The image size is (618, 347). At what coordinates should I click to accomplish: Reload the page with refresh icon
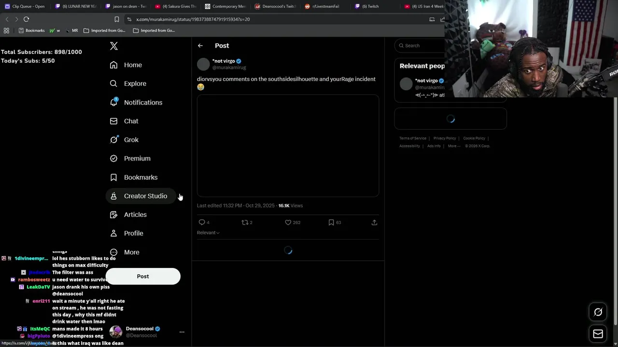click(x=27, y=19)
